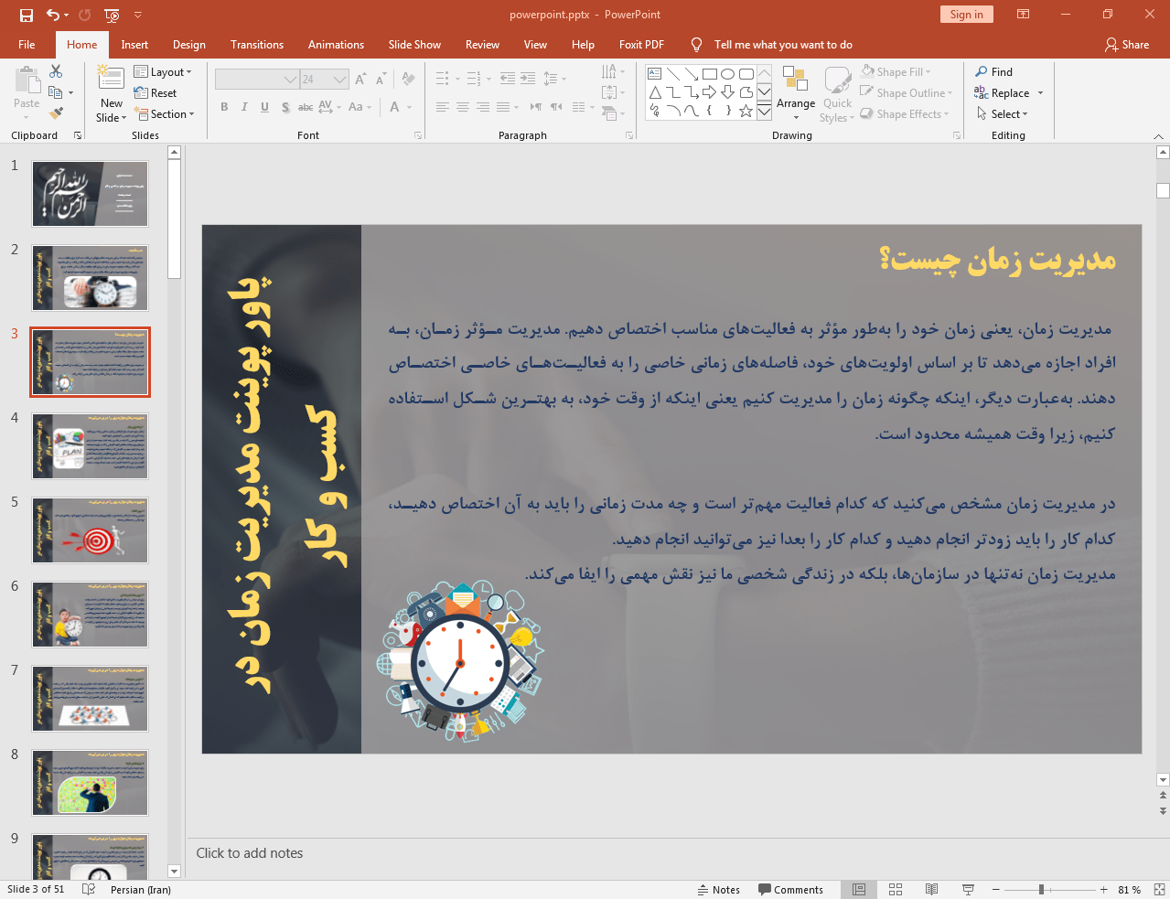
Task: Open the Transitions ribbon tab
Action: point(256,45)
